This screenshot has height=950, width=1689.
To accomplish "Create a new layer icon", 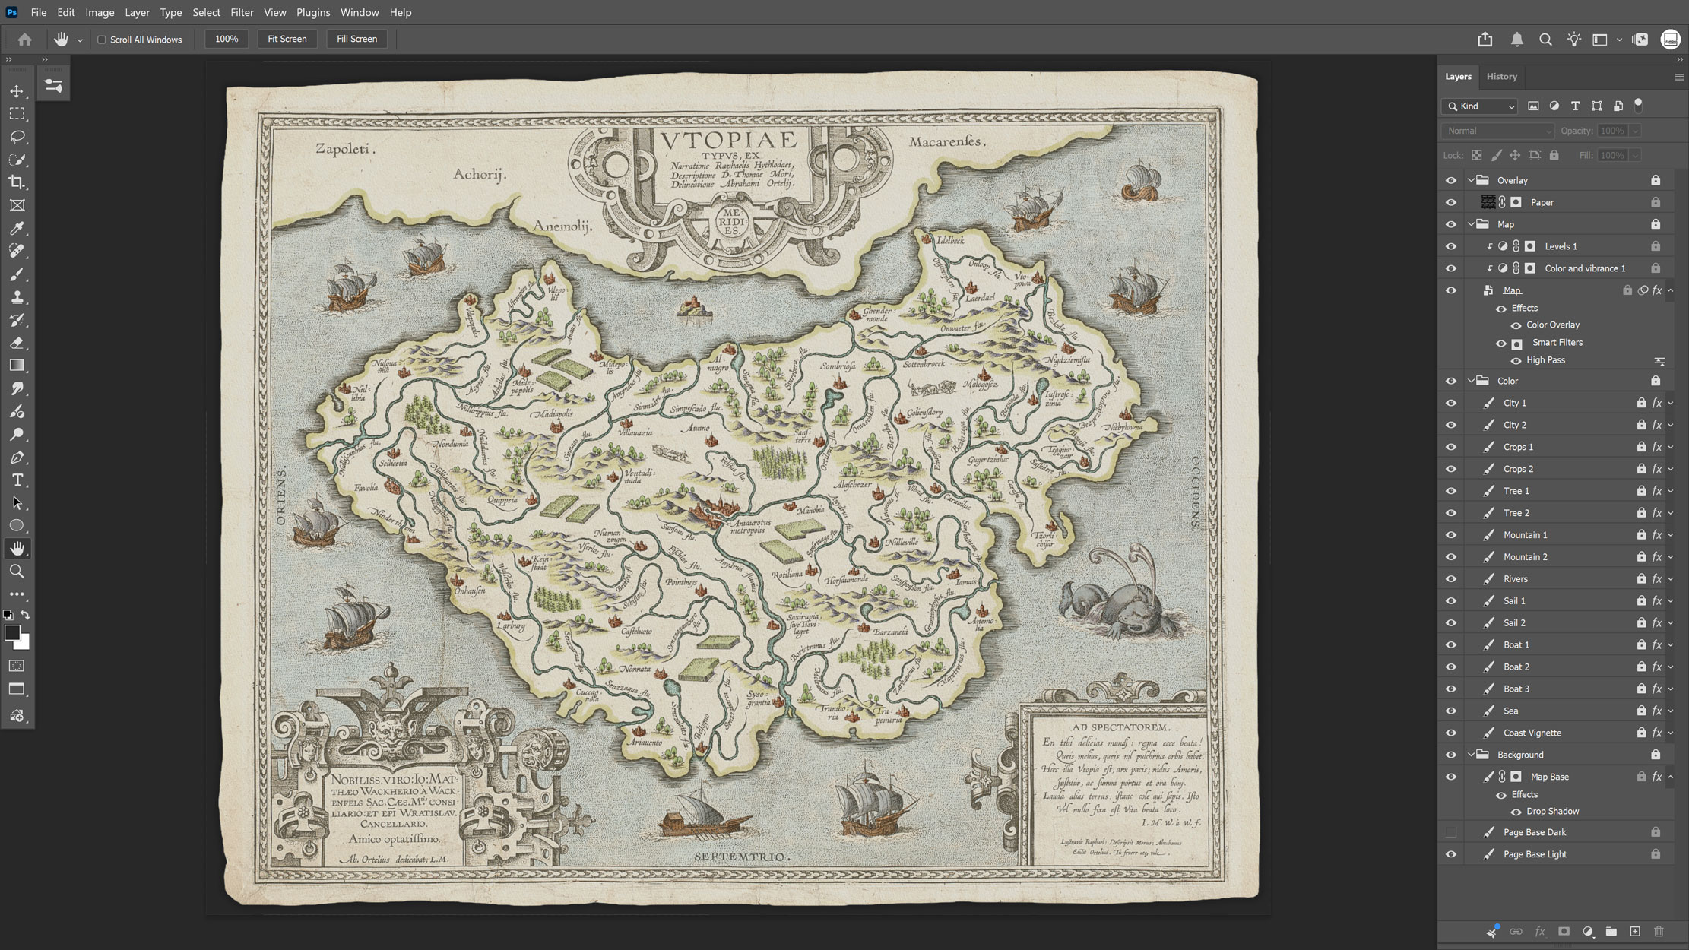I will (x=1634, y=932).
